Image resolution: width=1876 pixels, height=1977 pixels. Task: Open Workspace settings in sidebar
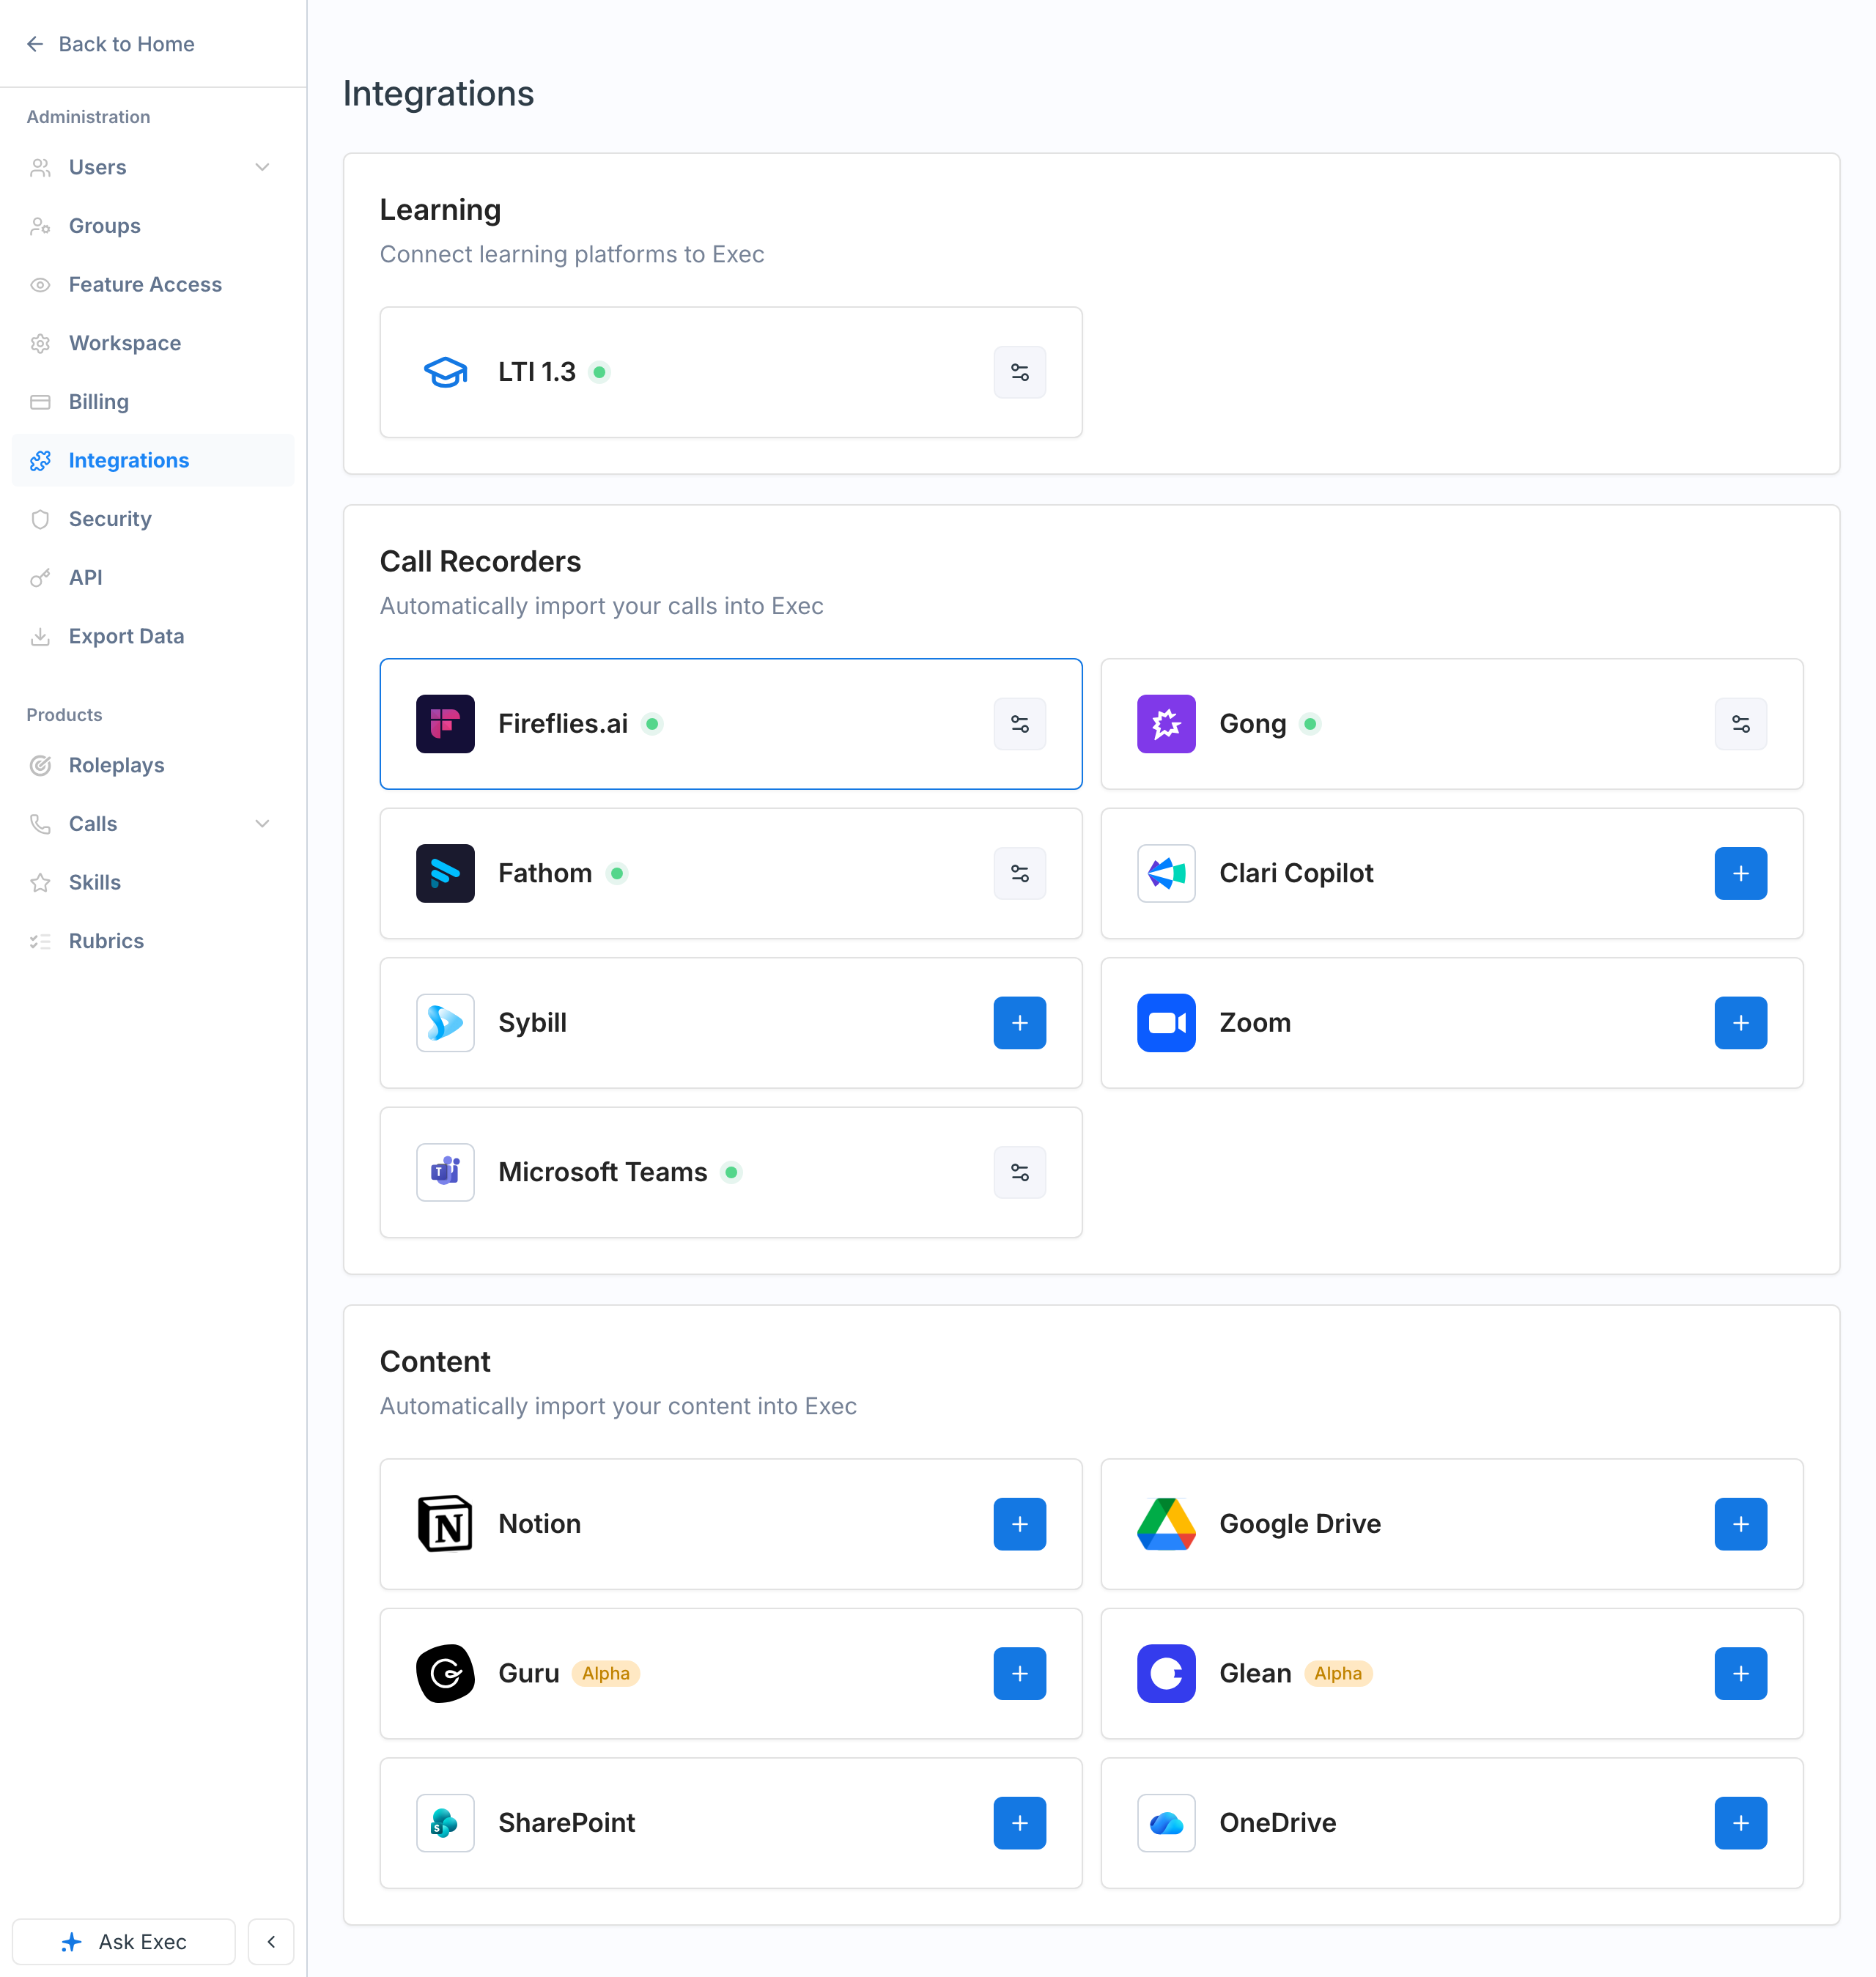[153, 343]
